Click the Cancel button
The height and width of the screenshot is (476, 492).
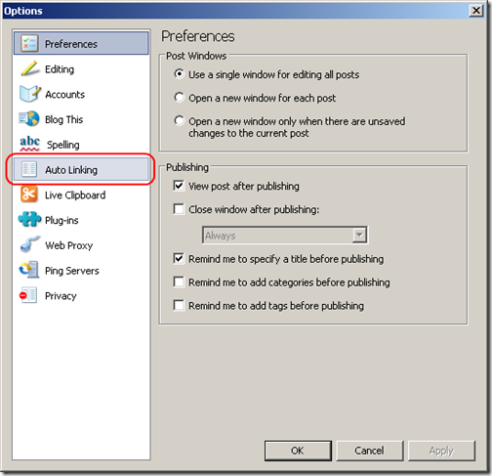[x=369, y=451]
